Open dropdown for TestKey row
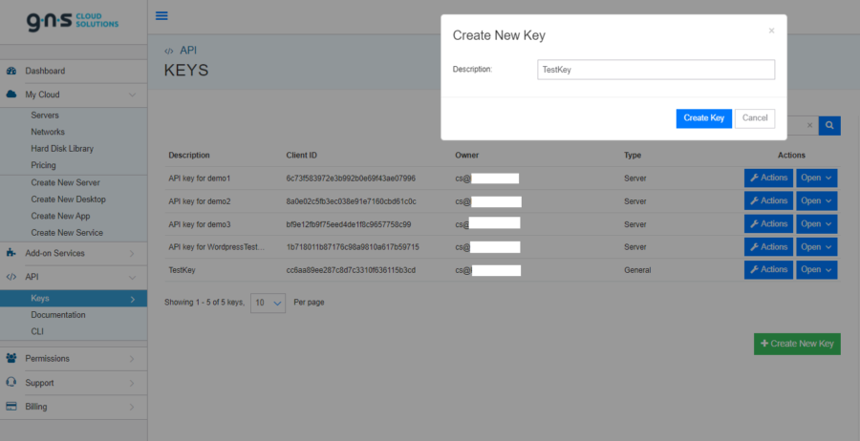 pyautogui.click(x=817, y=269)
